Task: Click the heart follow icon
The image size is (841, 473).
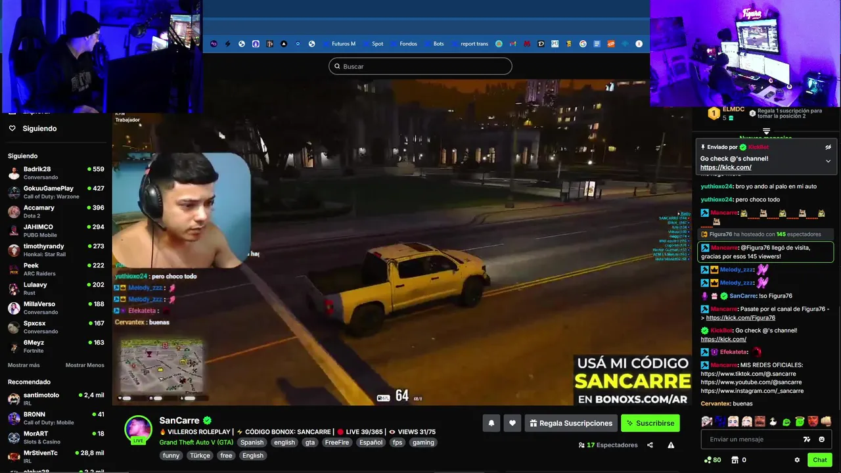Action: [x=512, y=423]
